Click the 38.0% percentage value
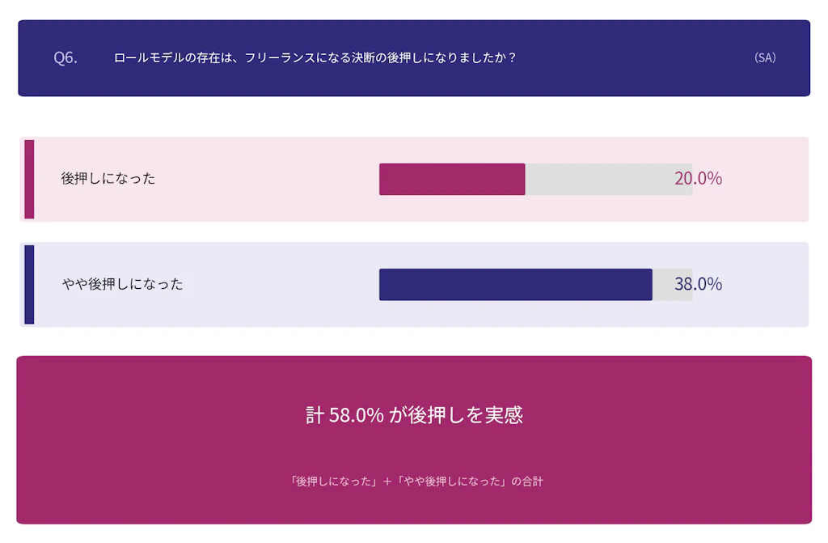Image resolution: width=828 pixels, height=543 pixels. tap(698, 284)
